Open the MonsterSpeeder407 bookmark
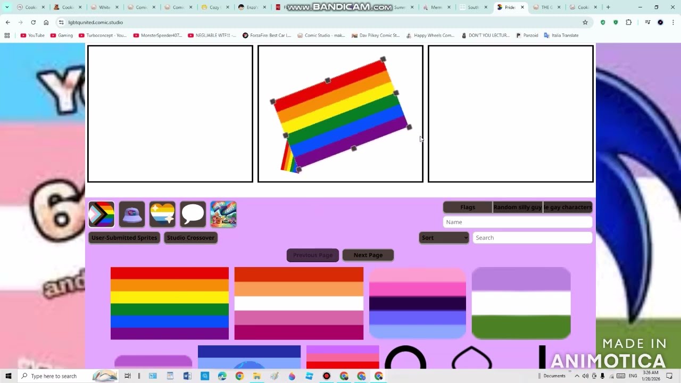This screenshot has height=383, width=681. point(157,35)
